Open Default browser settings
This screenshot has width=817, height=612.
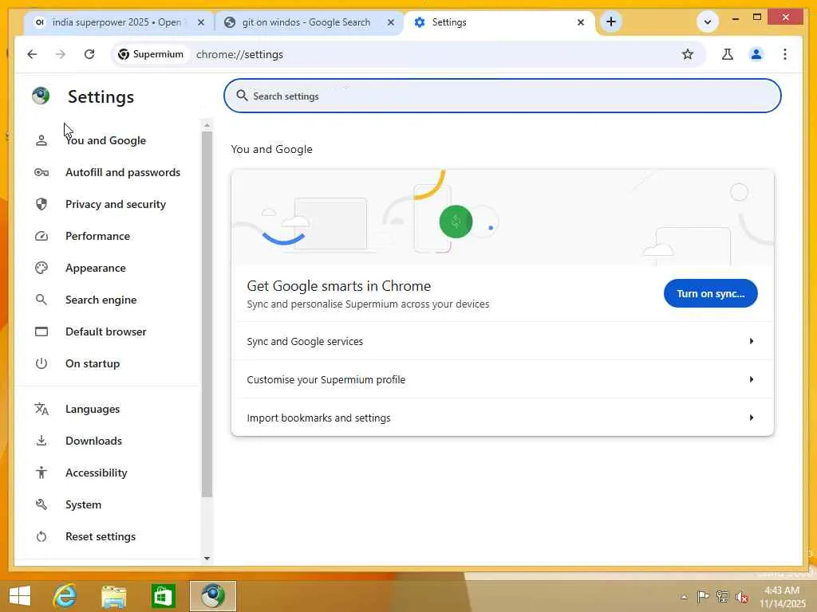(106, 331)
